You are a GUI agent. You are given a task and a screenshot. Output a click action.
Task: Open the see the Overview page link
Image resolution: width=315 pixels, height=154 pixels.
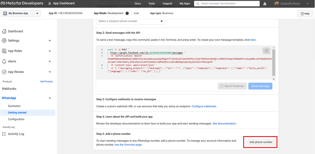tap(128, 145)
